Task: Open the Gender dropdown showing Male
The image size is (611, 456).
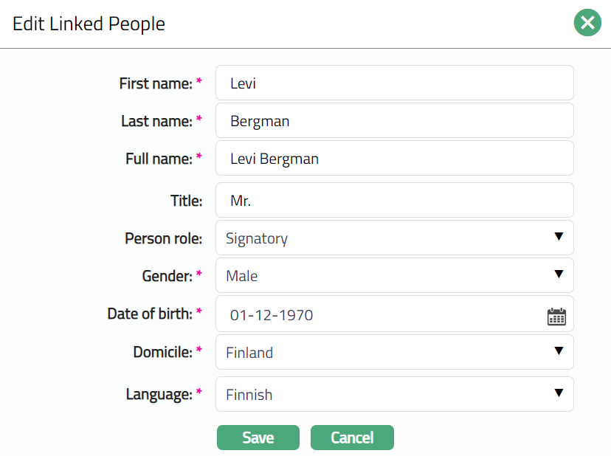Action: pos(394,275)
